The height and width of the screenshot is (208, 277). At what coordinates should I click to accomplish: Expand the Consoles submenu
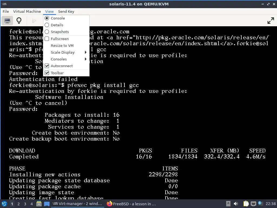66,59
